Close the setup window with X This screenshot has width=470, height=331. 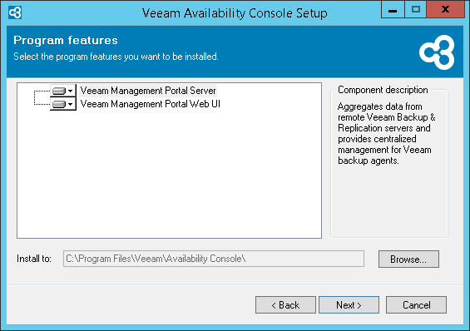[x=445, y=10]
